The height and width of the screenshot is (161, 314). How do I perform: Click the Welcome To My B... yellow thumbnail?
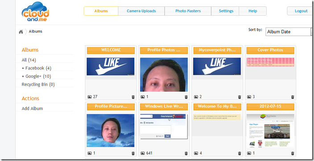point(217,117)
